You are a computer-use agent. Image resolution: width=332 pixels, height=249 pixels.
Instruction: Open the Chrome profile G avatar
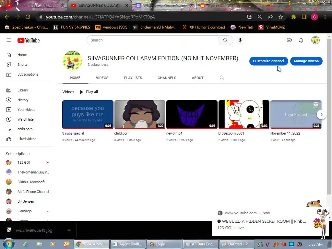coord(314,17)
